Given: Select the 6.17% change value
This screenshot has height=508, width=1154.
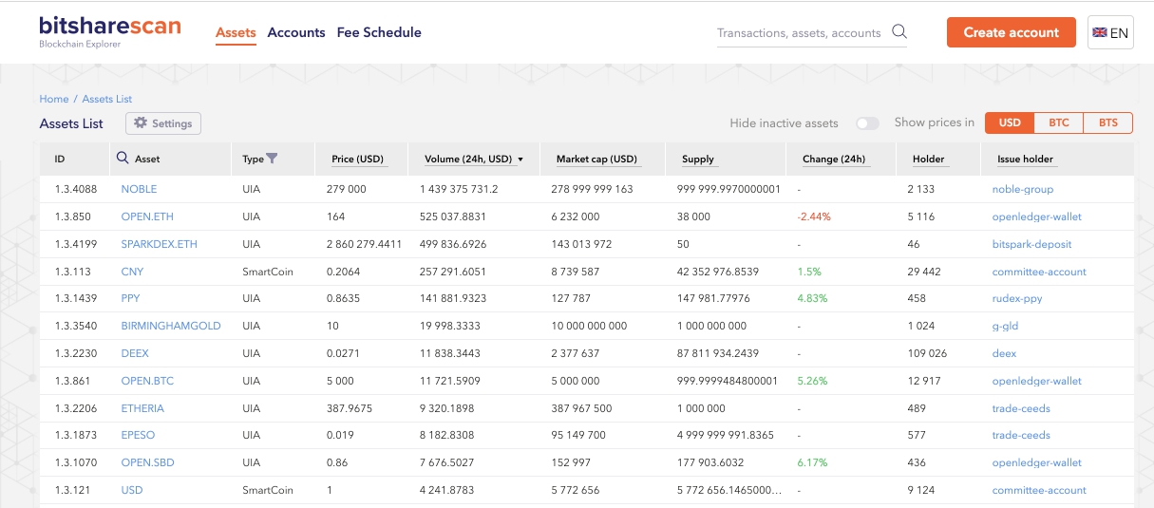Looking at the screenshot, I should (x=812, y=462).
